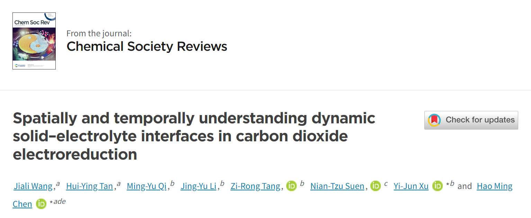Open Zi-Rong Tang's ORCID icon
The height and width of the screenshot is (218, 531).
(292, 186)
